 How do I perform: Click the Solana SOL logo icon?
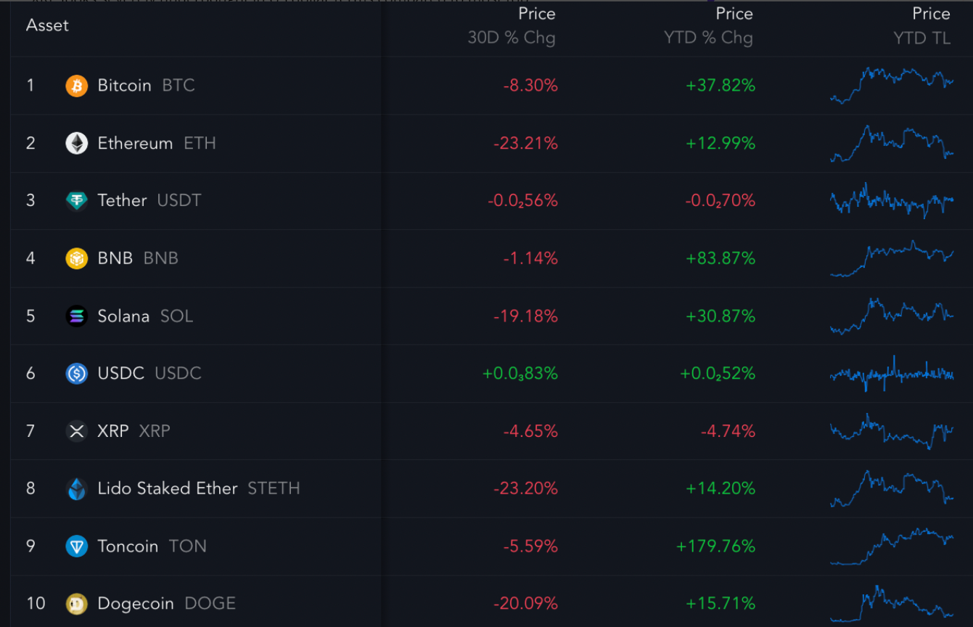tap(76, 316)
